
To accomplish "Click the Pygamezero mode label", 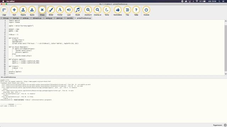I will click(217, 125).
